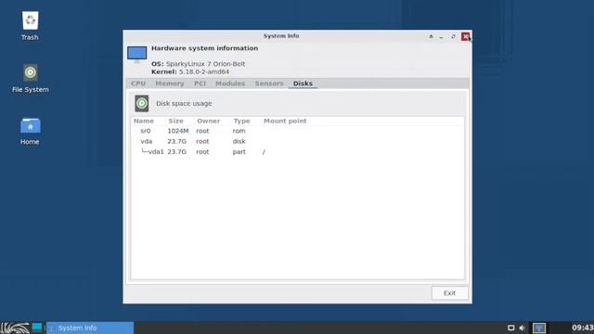The width and height of the screenshot is (594, 334).
Task: Close System Info with red X
Action: (x=465, y=37)
